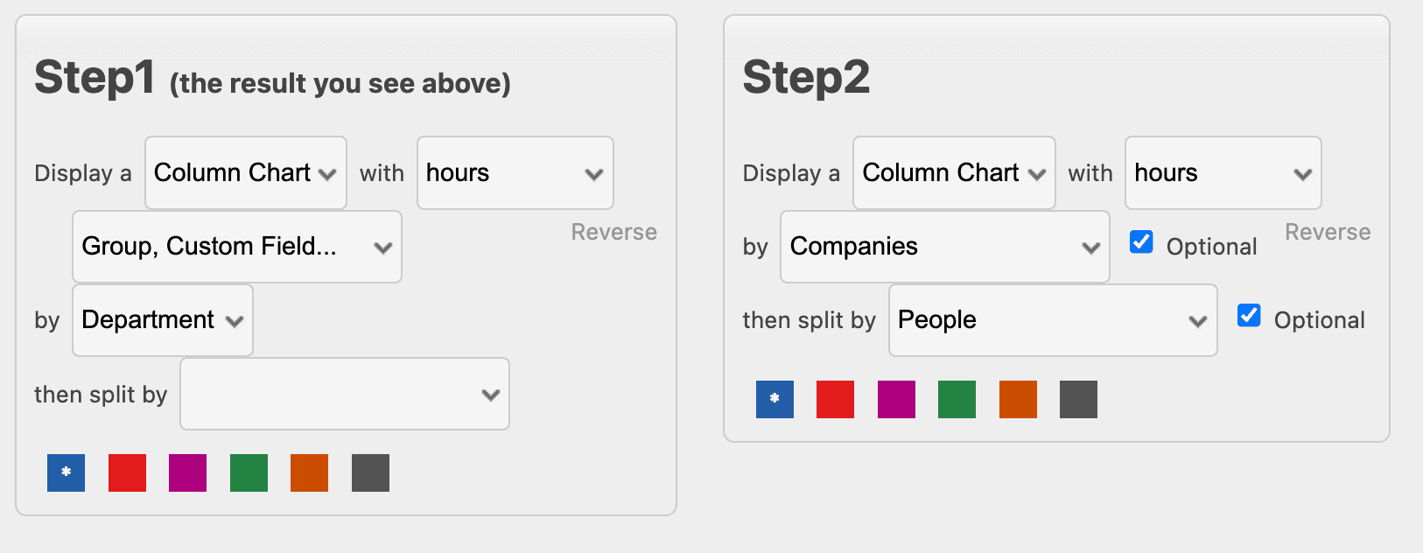1423x553 pixels.
Task: Open the Companies dropdown in Step2
Action: click(x=944, y=246)
